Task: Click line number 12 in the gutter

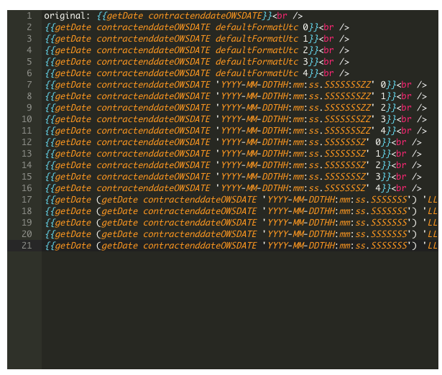Action: coord(27,142)
